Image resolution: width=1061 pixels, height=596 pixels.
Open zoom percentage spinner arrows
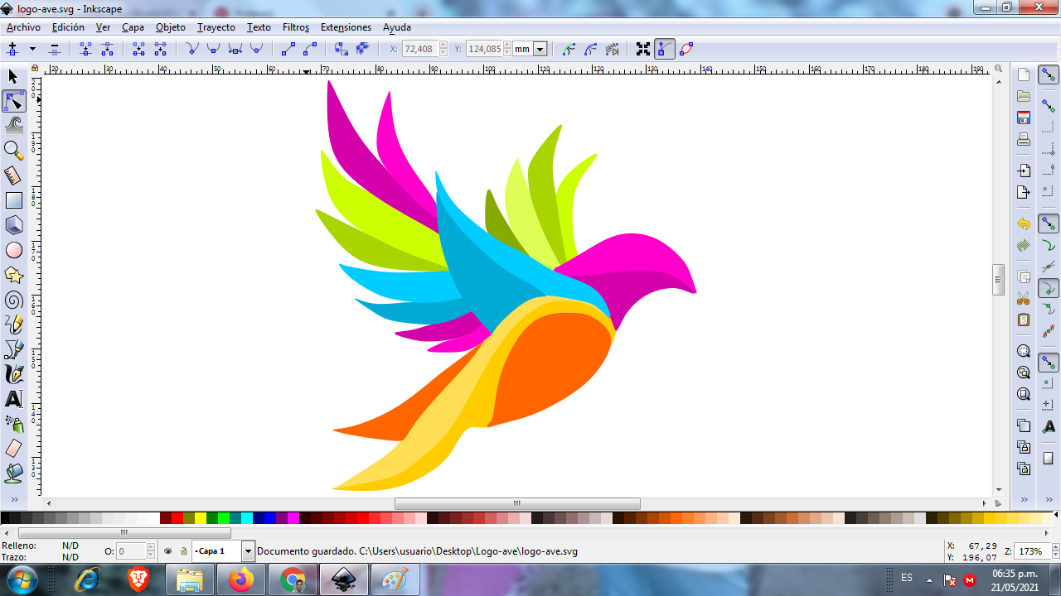pyautogui.click(x=1055, y=550)
